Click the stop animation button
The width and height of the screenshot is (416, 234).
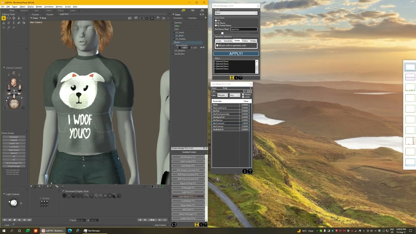point(15,220)
